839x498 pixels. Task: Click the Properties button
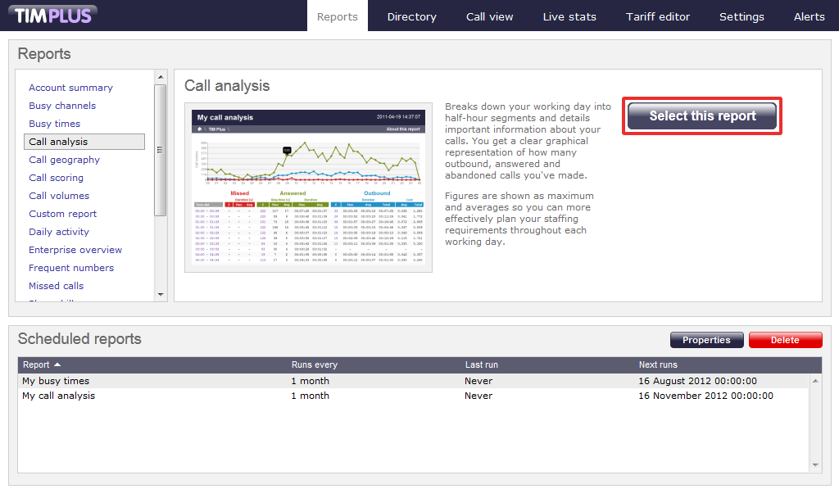point(706,340)
